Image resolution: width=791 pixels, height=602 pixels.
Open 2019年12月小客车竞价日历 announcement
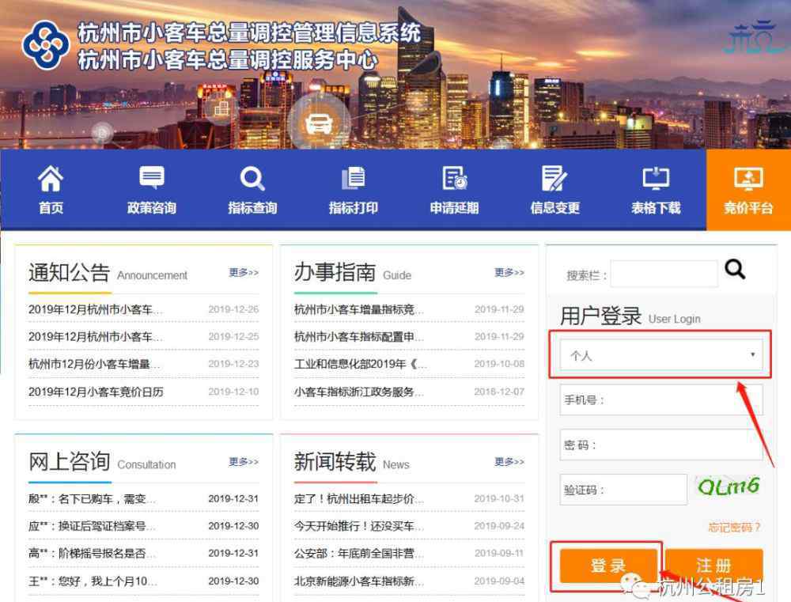96,392
